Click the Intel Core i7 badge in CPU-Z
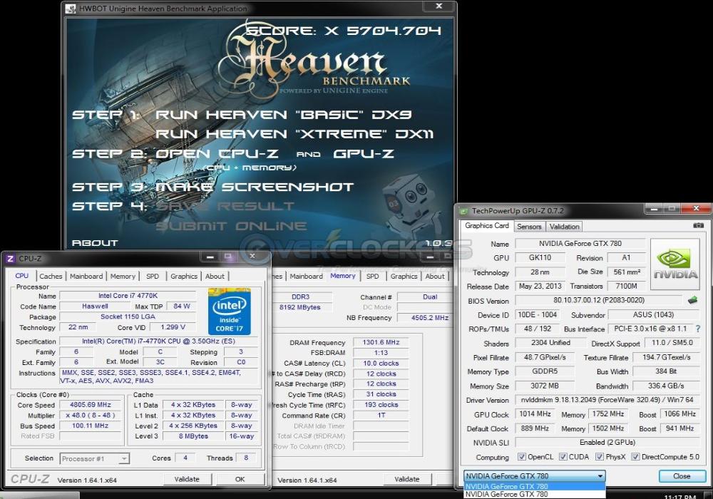The image size is (713, 499). pos(229,312)
